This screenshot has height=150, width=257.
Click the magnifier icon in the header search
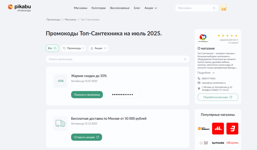point(214,8)
